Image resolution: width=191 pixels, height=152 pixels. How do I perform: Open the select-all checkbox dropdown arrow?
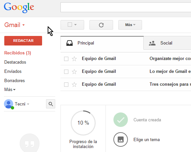coord(75,25)
